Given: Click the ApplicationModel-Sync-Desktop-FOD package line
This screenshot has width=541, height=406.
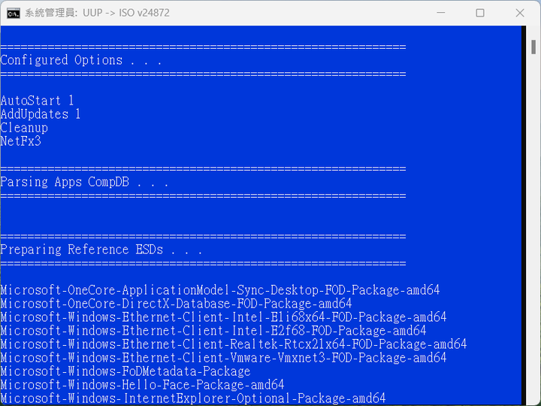Looking at the screenshot, I should 220,290.
